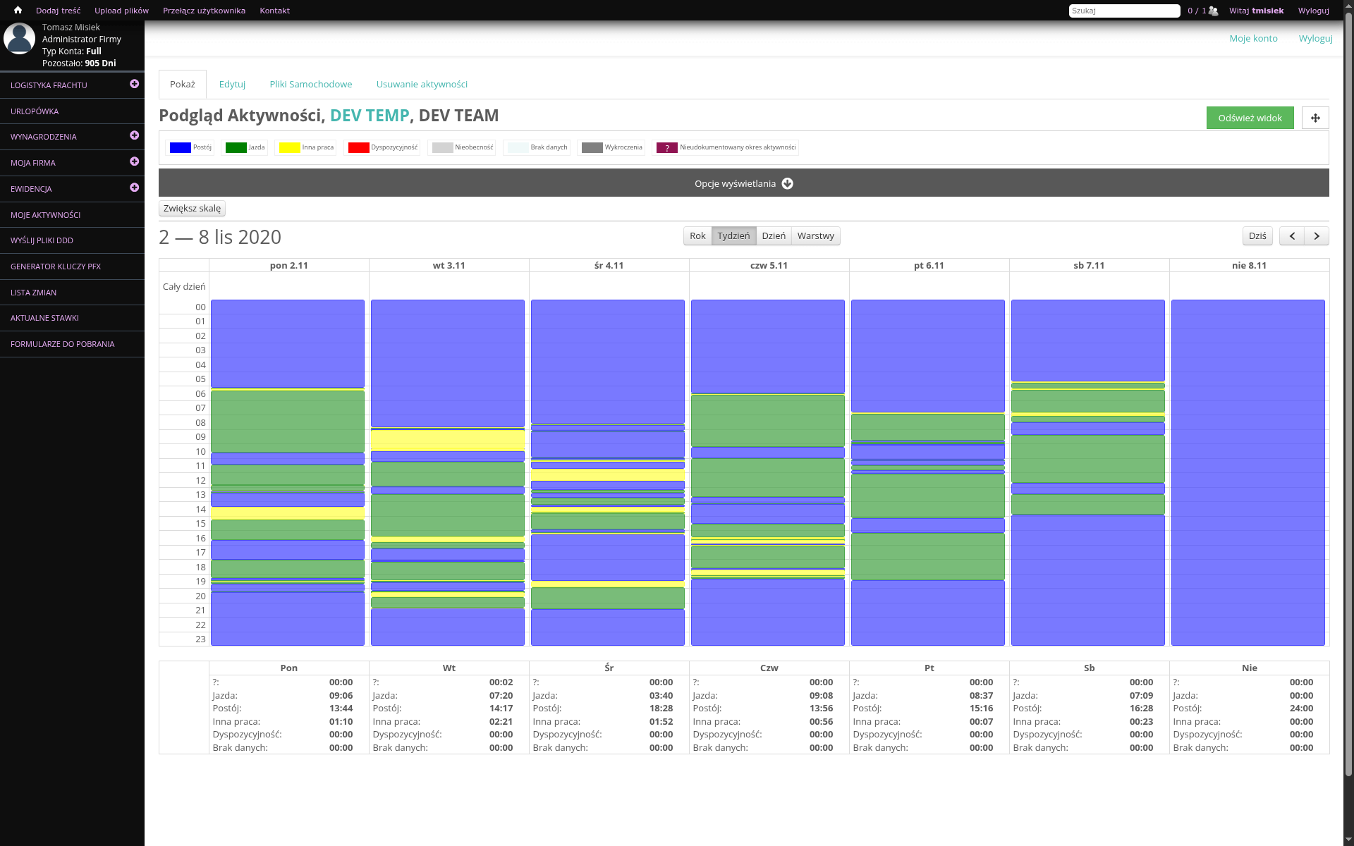Select Warstwy view mode

[816, 236]
